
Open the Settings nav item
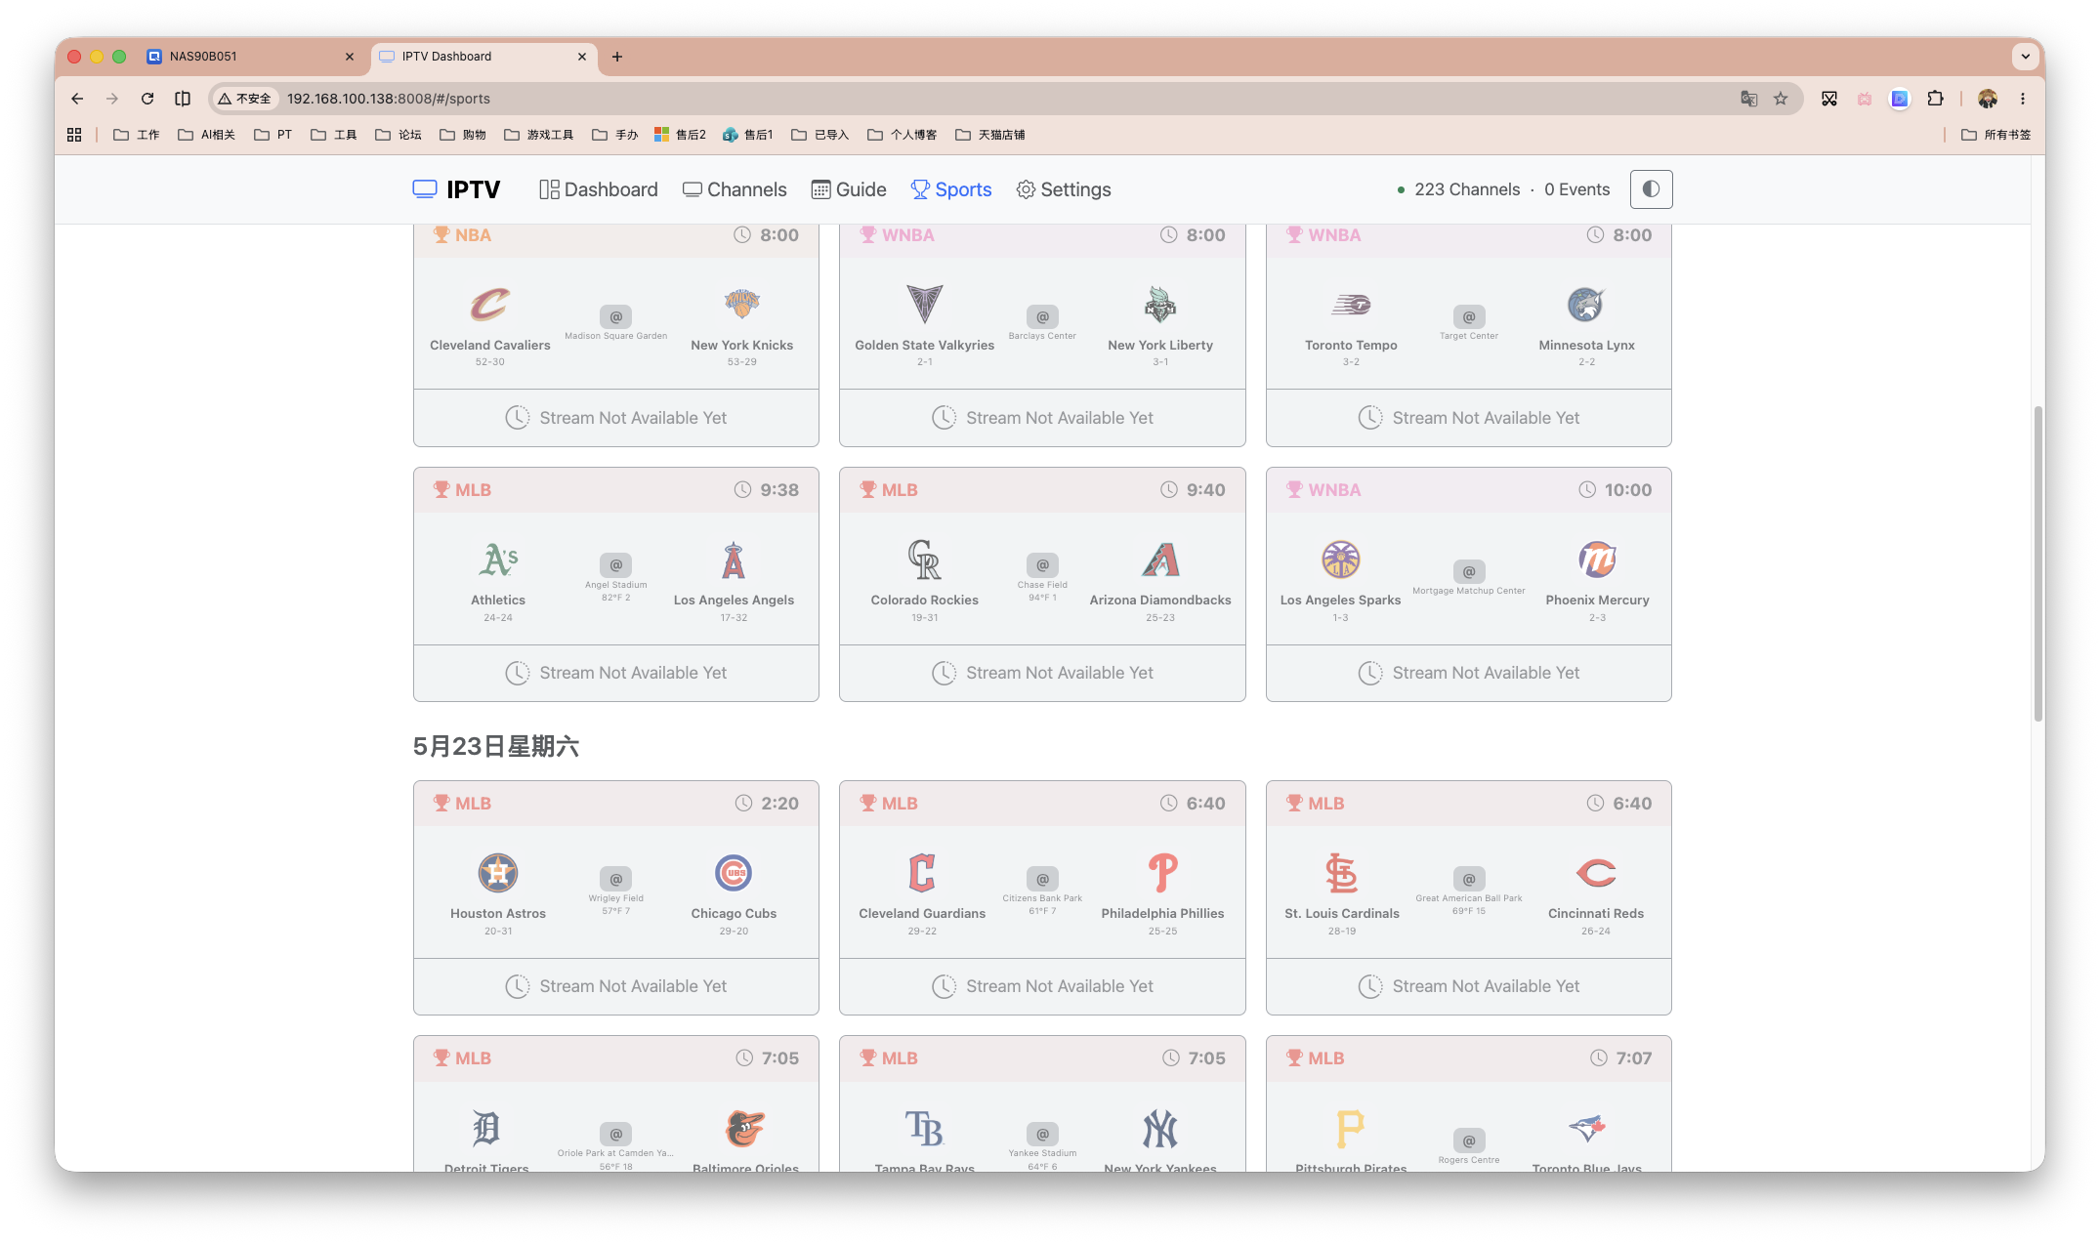[1064, 189]
